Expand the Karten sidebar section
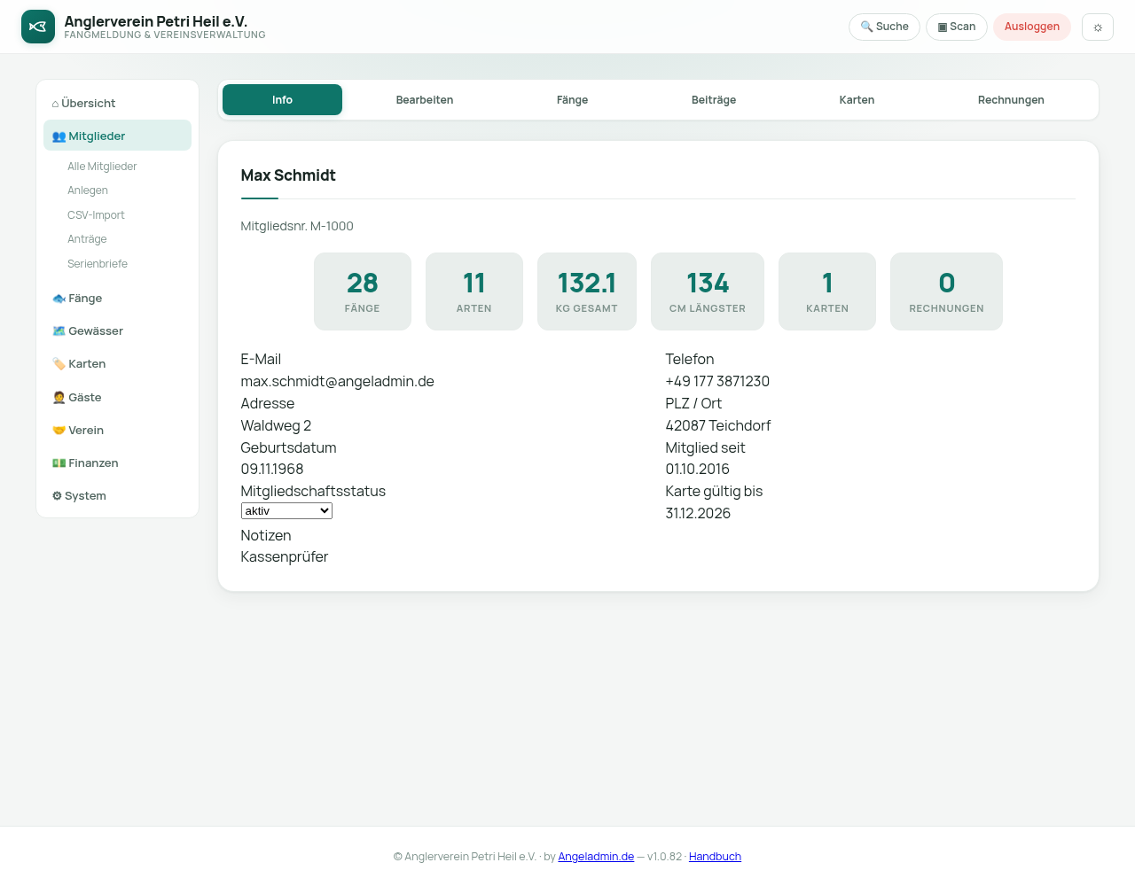 pos(117,364)
